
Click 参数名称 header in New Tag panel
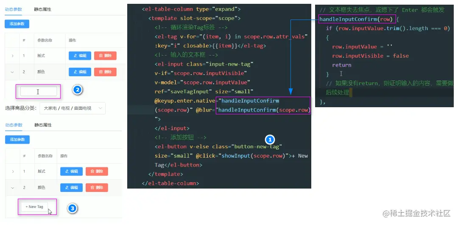tap(45, 156)
